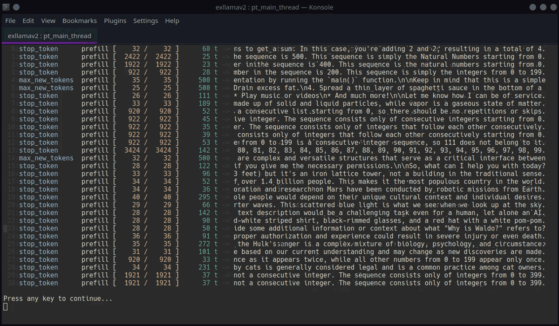Image resolution: width=559 pixels, height=326 pixels.
Task: Open the Konsole window menu icon
Action: click(6, 7)
